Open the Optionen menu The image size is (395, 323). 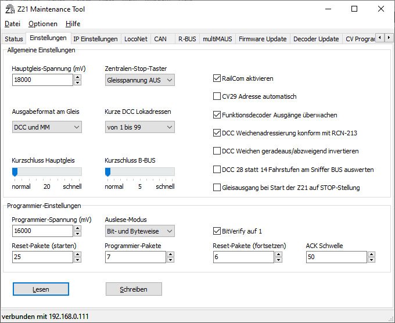pos(43,24)
